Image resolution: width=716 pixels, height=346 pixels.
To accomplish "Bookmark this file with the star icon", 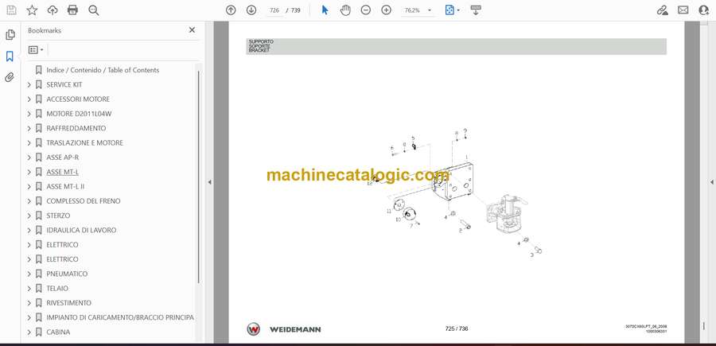I will tap(32, 10).
